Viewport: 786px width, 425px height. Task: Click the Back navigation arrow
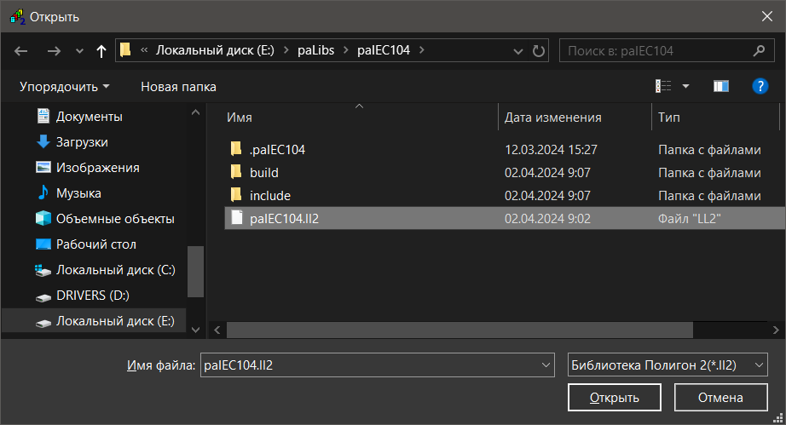(21, 51)
